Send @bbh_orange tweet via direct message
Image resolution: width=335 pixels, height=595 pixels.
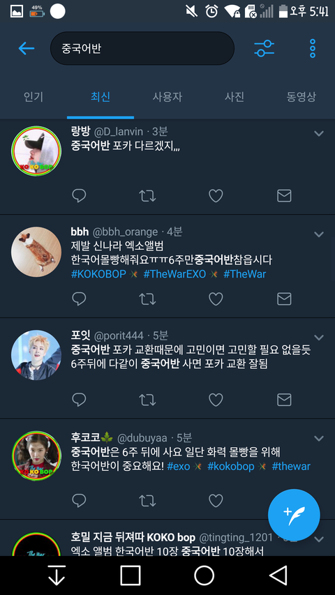(x=284, y=299)
